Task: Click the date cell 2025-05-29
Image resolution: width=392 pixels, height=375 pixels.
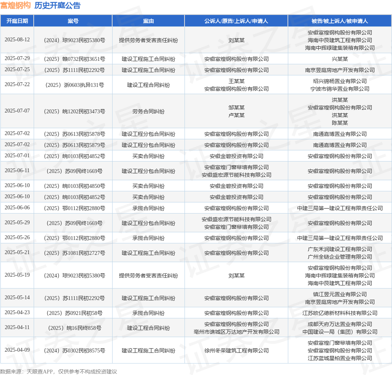Action: (x=17, y=223)
